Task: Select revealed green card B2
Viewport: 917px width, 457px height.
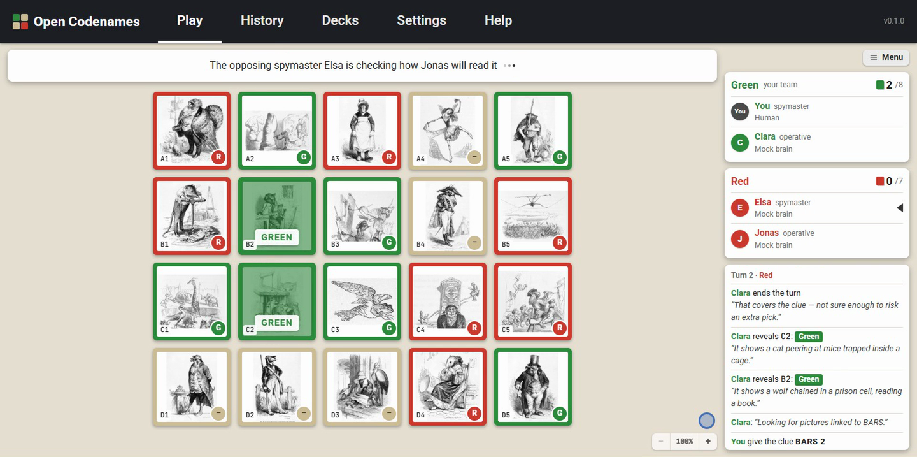Action: click(277, 216)
